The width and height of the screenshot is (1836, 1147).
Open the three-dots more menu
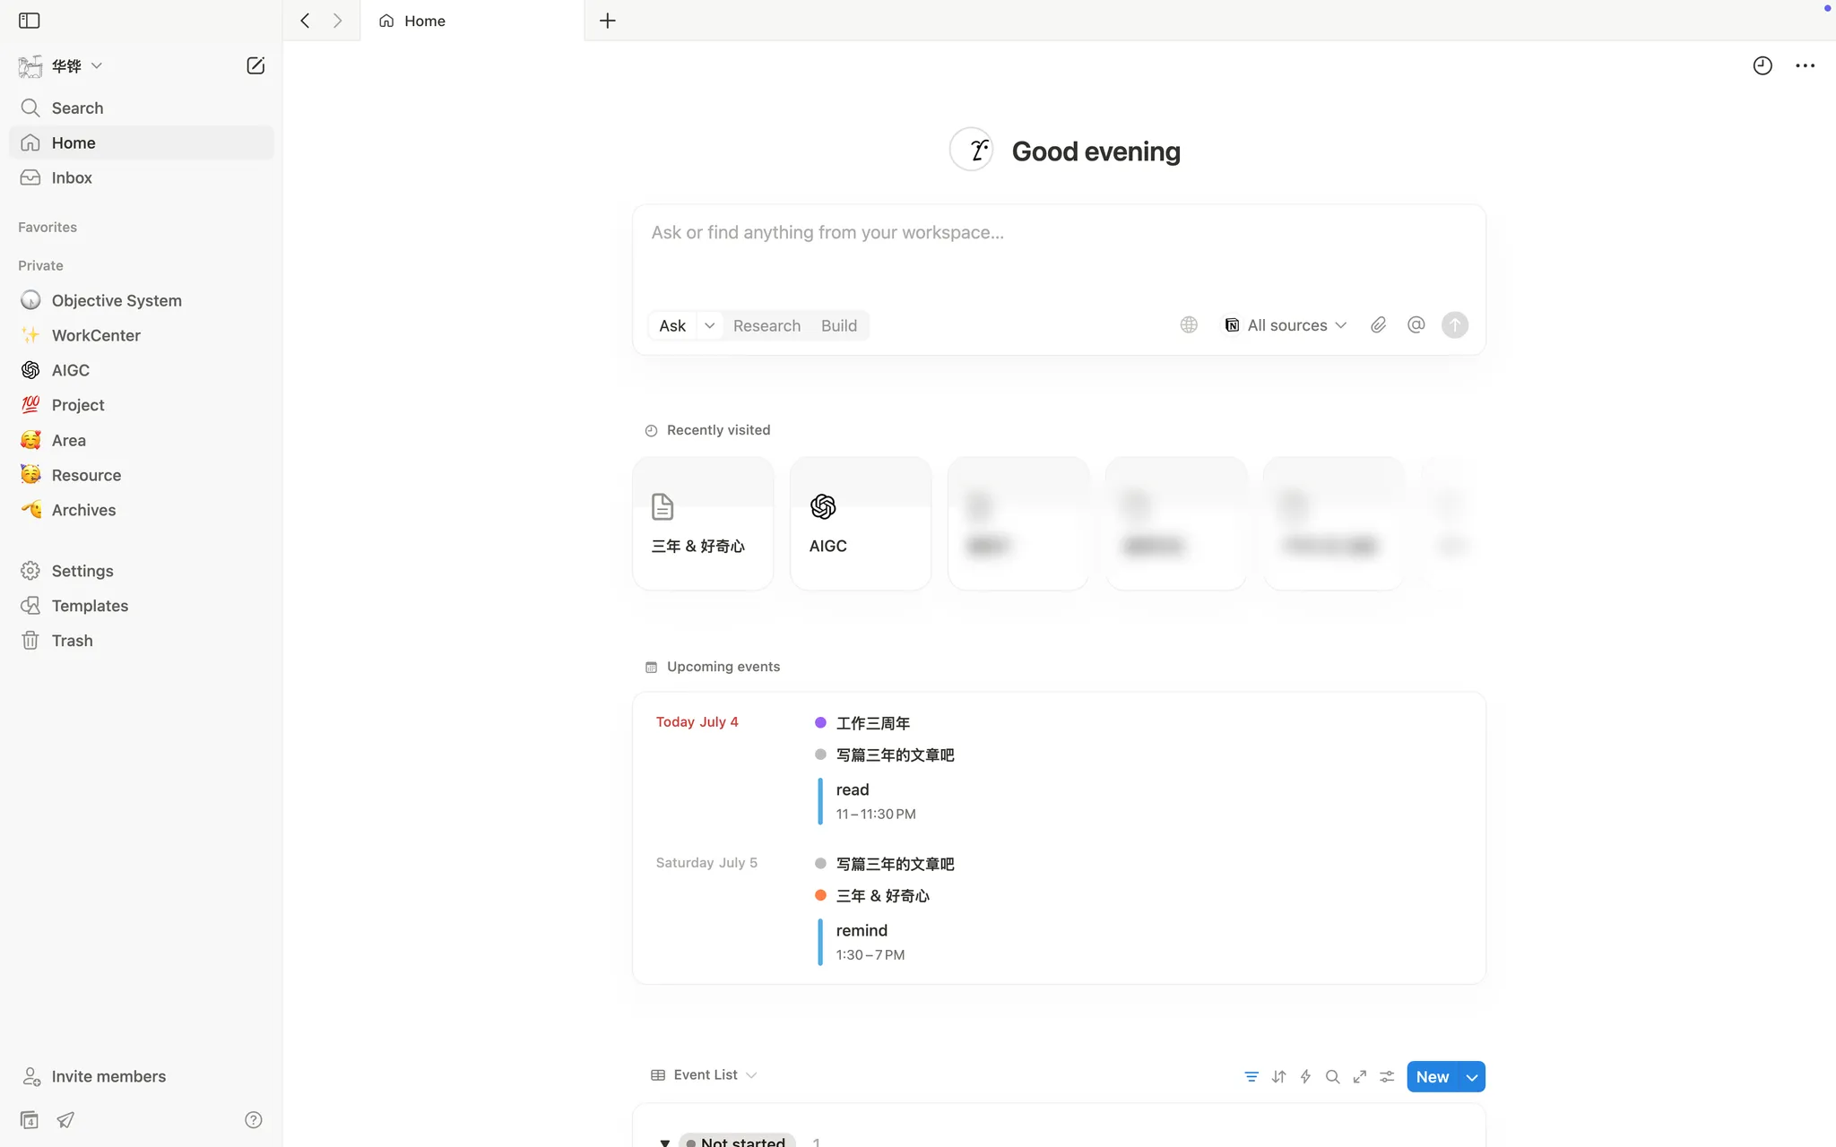(1805, 65)
